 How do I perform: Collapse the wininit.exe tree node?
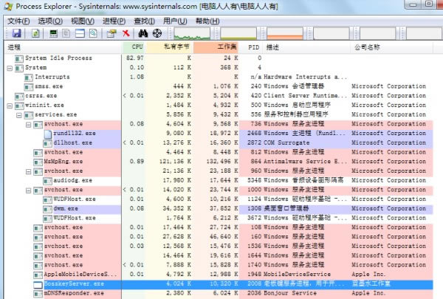(x=10, y=106)
